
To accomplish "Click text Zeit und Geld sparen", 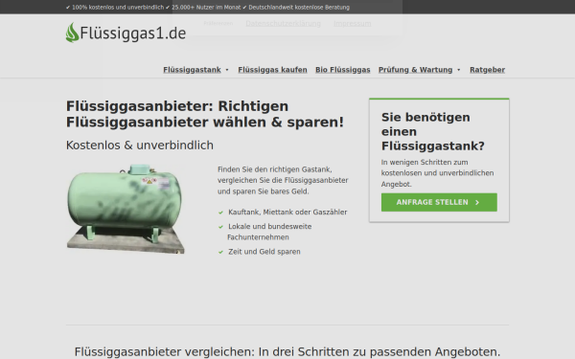I will tap(264, 252).
